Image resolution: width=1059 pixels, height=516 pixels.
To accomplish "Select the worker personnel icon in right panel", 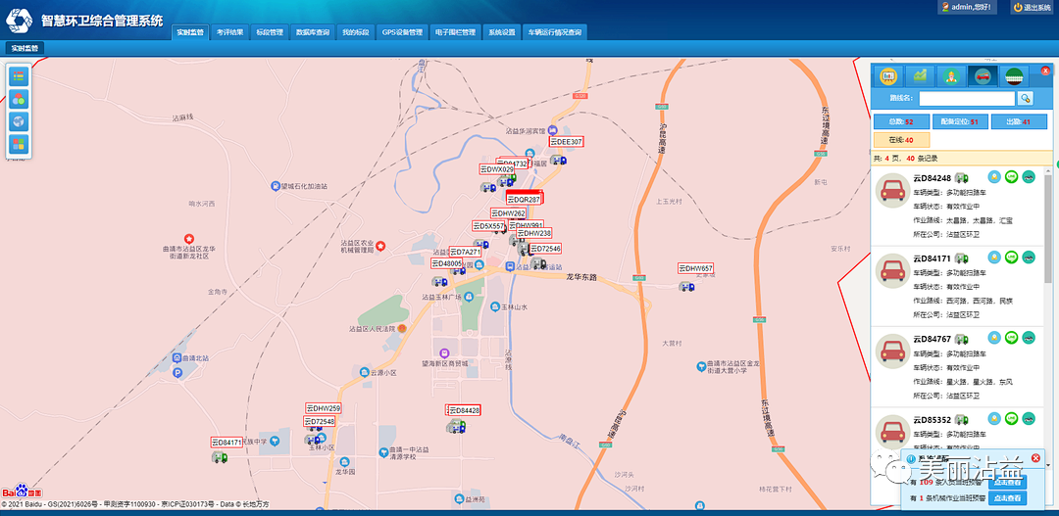I will click(950, 76).
